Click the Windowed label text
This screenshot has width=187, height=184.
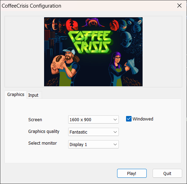click(143, 119)
